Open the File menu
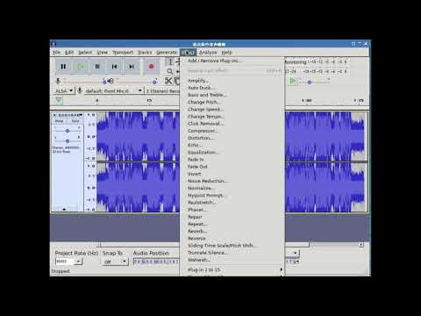The height and width of the screenshot is (316, 421). pos(56,53)
